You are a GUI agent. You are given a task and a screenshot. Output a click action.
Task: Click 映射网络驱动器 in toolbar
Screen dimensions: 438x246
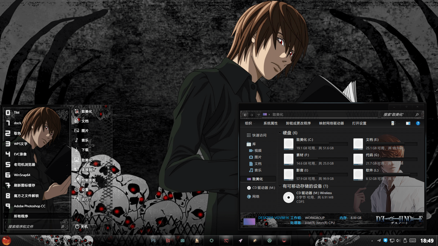click(x=332, y=123)
